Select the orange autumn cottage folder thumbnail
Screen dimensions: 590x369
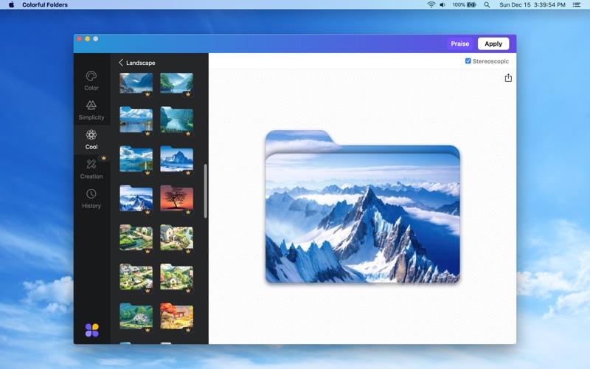[x=176, y=316]
